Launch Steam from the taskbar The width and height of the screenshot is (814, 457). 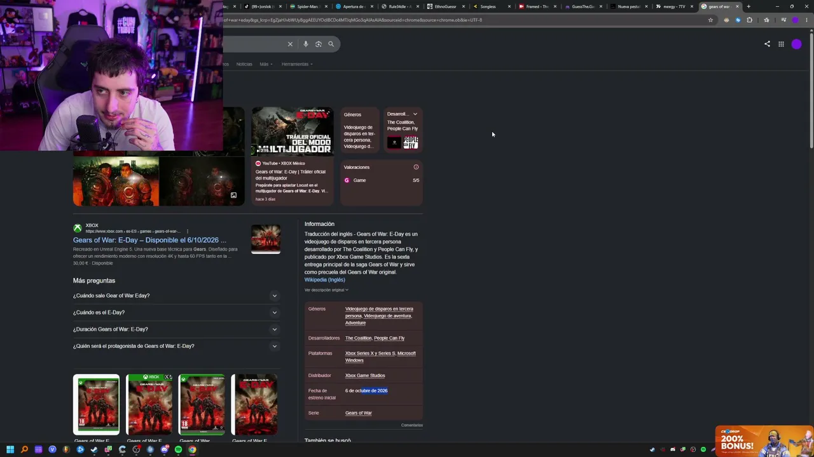coord(94,449)
